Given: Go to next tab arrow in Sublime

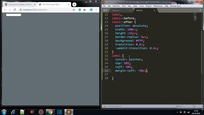Looking at the screenshot, I should coord(106,10).
